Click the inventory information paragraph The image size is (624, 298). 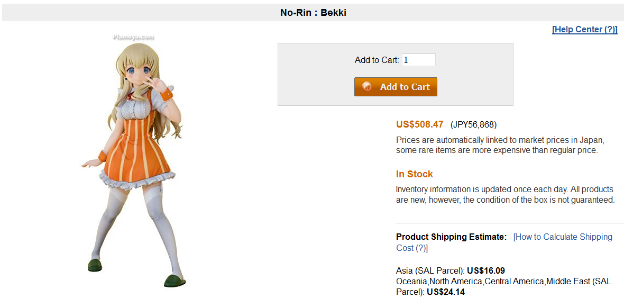(x=504, y=194)
